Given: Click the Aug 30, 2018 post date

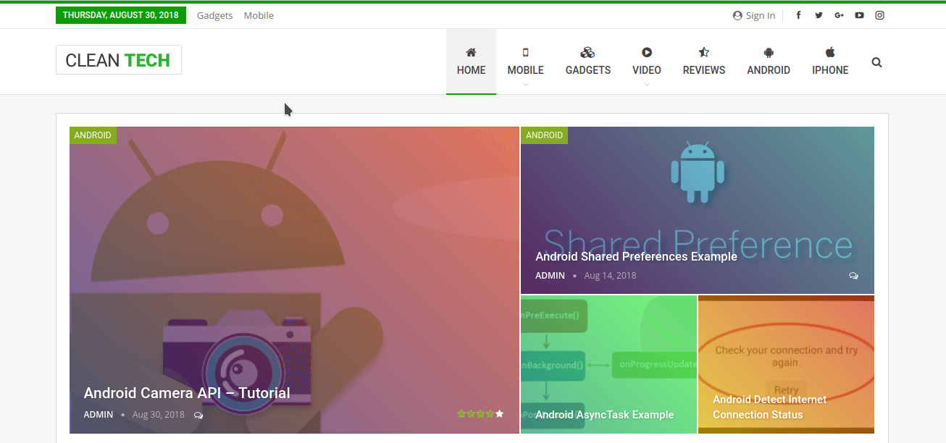Looking at the screenshot, I should [159, 415].
